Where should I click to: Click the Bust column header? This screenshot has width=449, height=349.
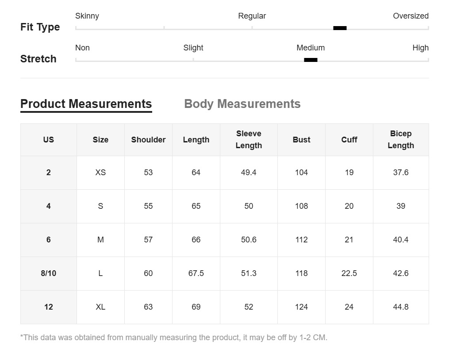point(301,140)
